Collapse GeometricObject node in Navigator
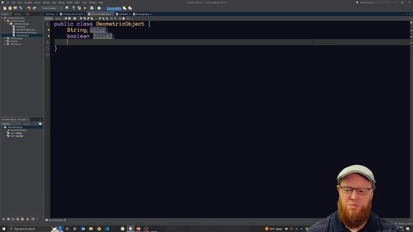413x232 pixels. point(2,127)
